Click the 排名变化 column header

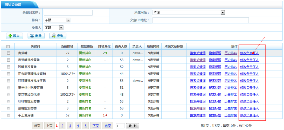[104, 47]
